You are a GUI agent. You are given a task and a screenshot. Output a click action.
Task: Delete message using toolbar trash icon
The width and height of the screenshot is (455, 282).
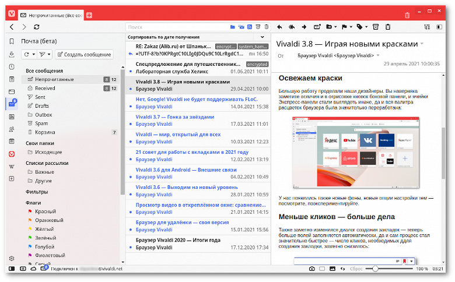pyautogui.click(x=388, y=27)
